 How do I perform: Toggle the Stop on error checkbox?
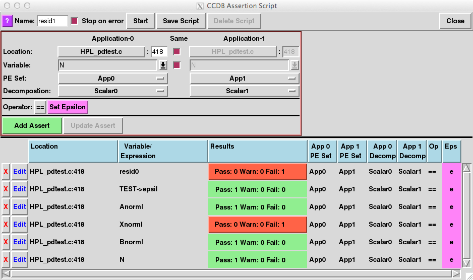[74, 21]
